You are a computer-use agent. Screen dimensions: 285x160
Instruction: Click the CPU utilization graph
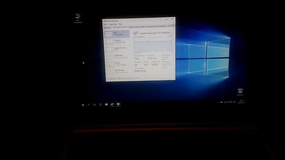[153, 44]
